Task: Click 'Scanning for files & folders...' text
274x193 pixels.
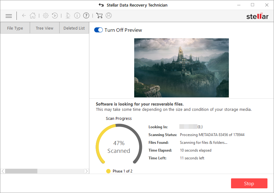Action: click(x=204, y=143)
